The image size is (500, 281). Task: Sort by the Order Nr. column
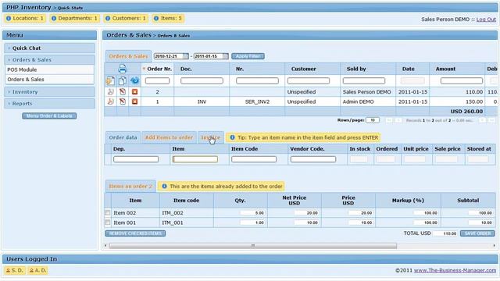[158, 69]
